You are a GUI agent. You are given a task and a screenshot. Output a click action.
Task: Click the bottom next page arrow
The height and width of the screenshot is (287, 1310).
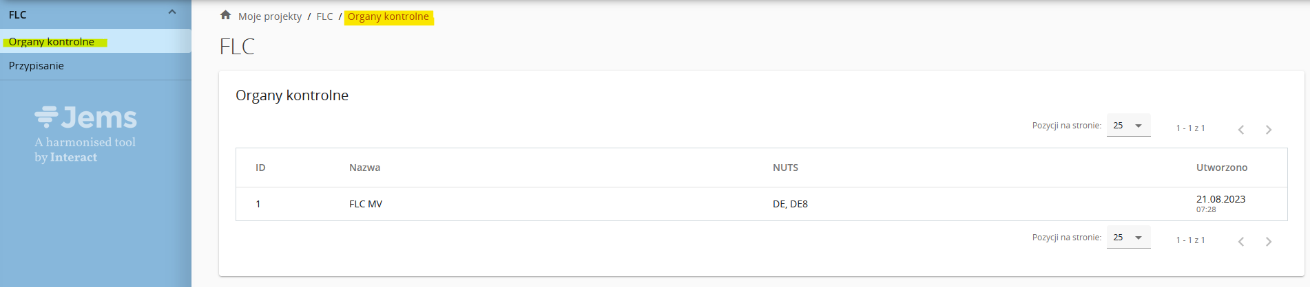point(1268,242)
